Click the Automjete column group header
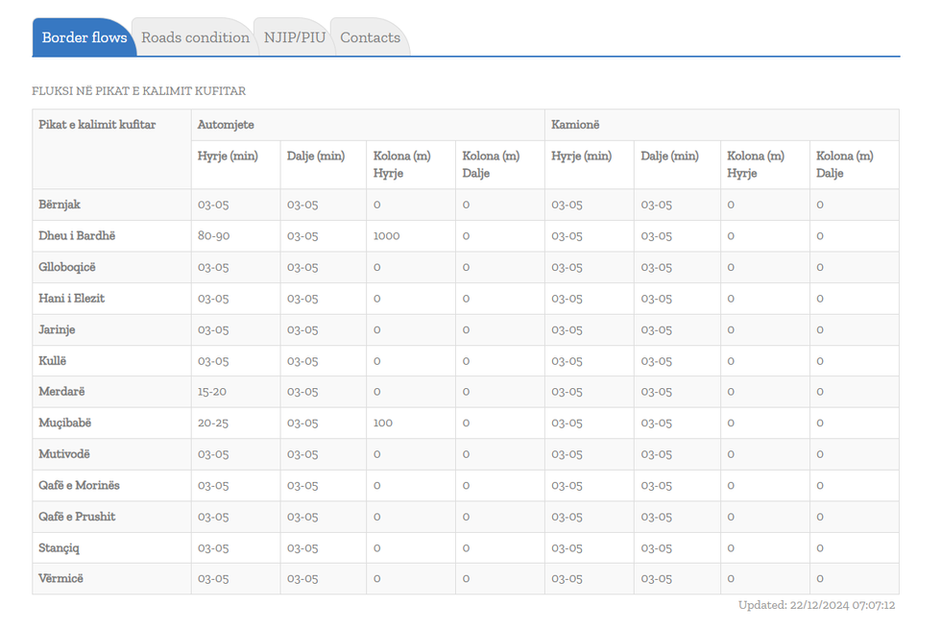Image resolution: width=941 pixels, height=630 pixels. click(x=226, y=125)
